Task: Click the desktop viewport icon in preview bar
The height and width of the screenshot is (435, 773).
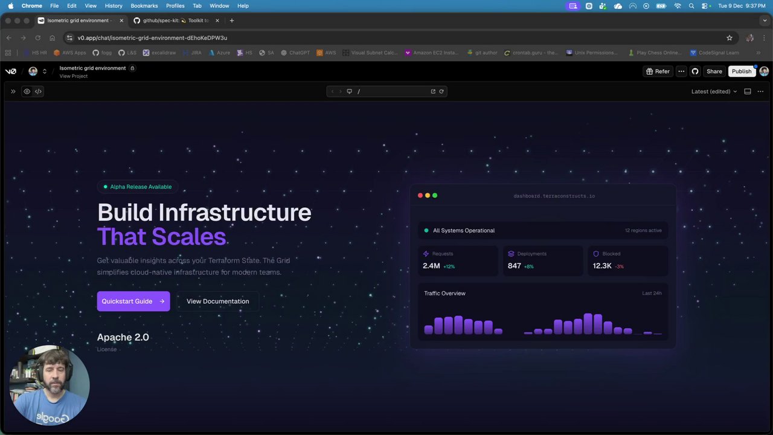Action: click(x=349, y=91)
